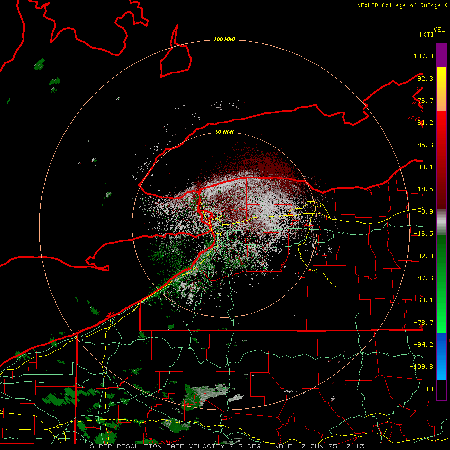Click the Super-Resolution Base Velocity caption
This screenshot has width=450, height=450.
pos(227,446)
